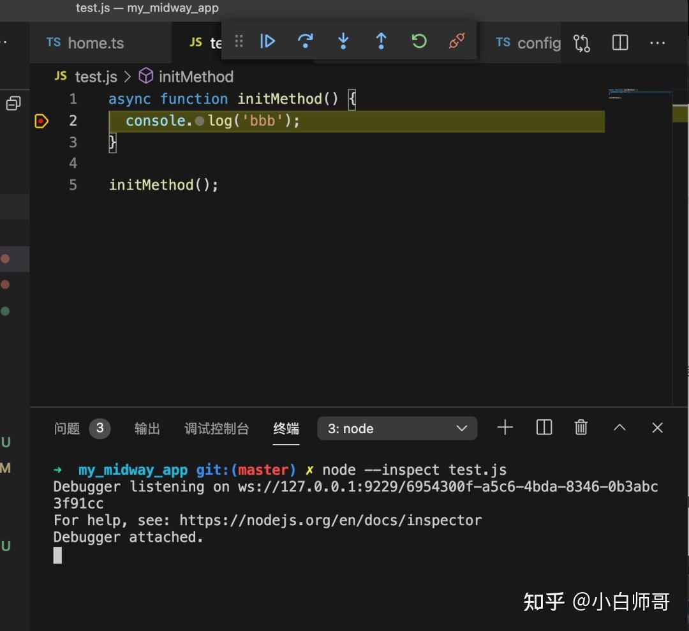Click test.js in the breadcrumb
This screenshot has height=631, width=689.
click(x=95, y=77)
